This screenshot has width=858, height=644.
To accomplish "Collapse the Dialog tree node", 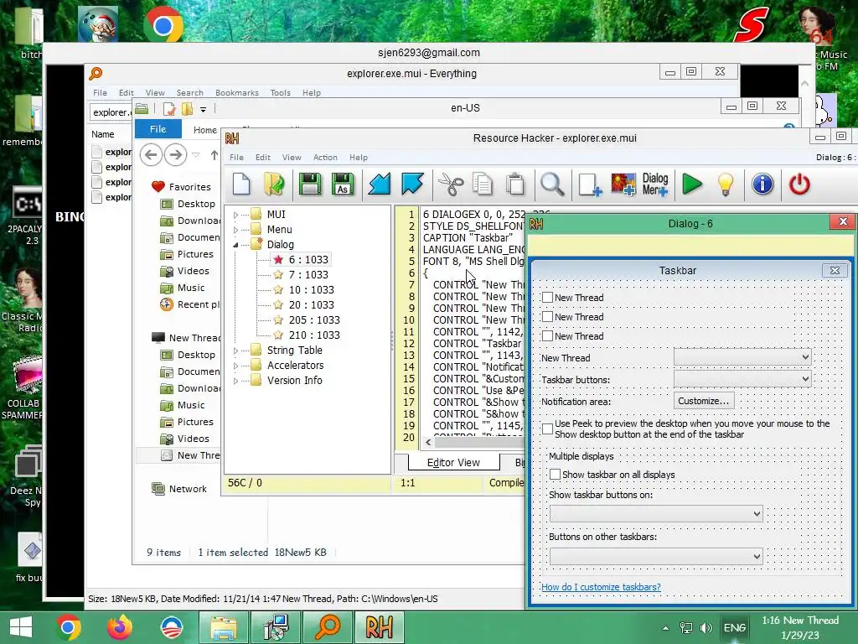I will pos(235,245).
